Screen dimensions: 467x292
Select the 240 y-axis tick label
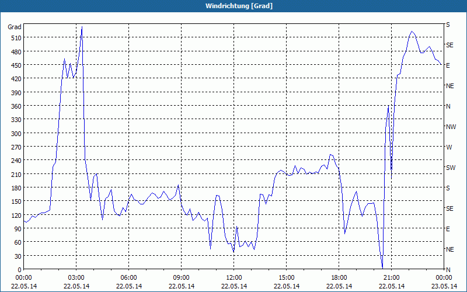[16, 161]
